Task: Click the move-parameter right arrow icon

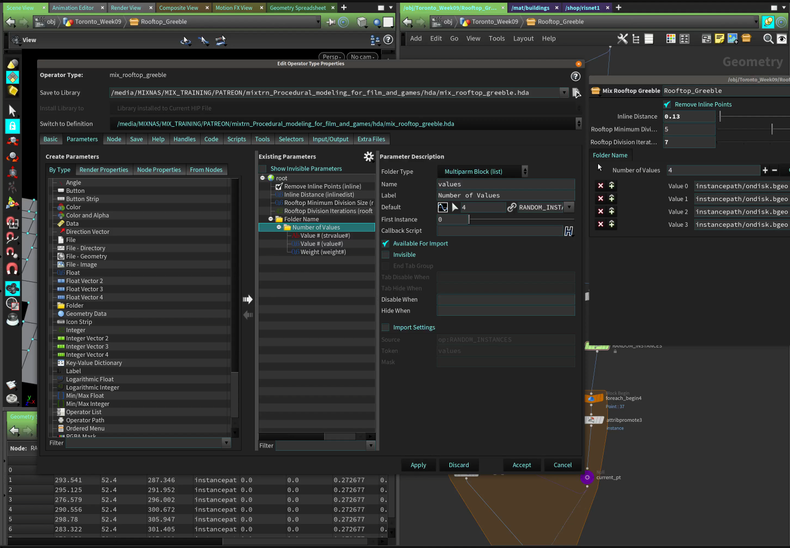Action: [x=248, y=299]
